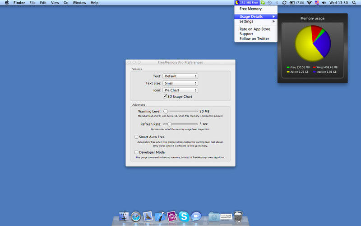Click the sync arrows menu bar icon
Viewport: 361px width, 226px height.
(284, 3)
